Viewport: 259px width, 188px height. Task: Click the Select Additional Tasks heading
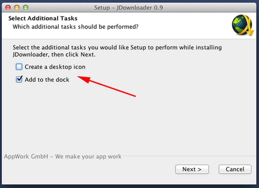click(x=43, y=18)
